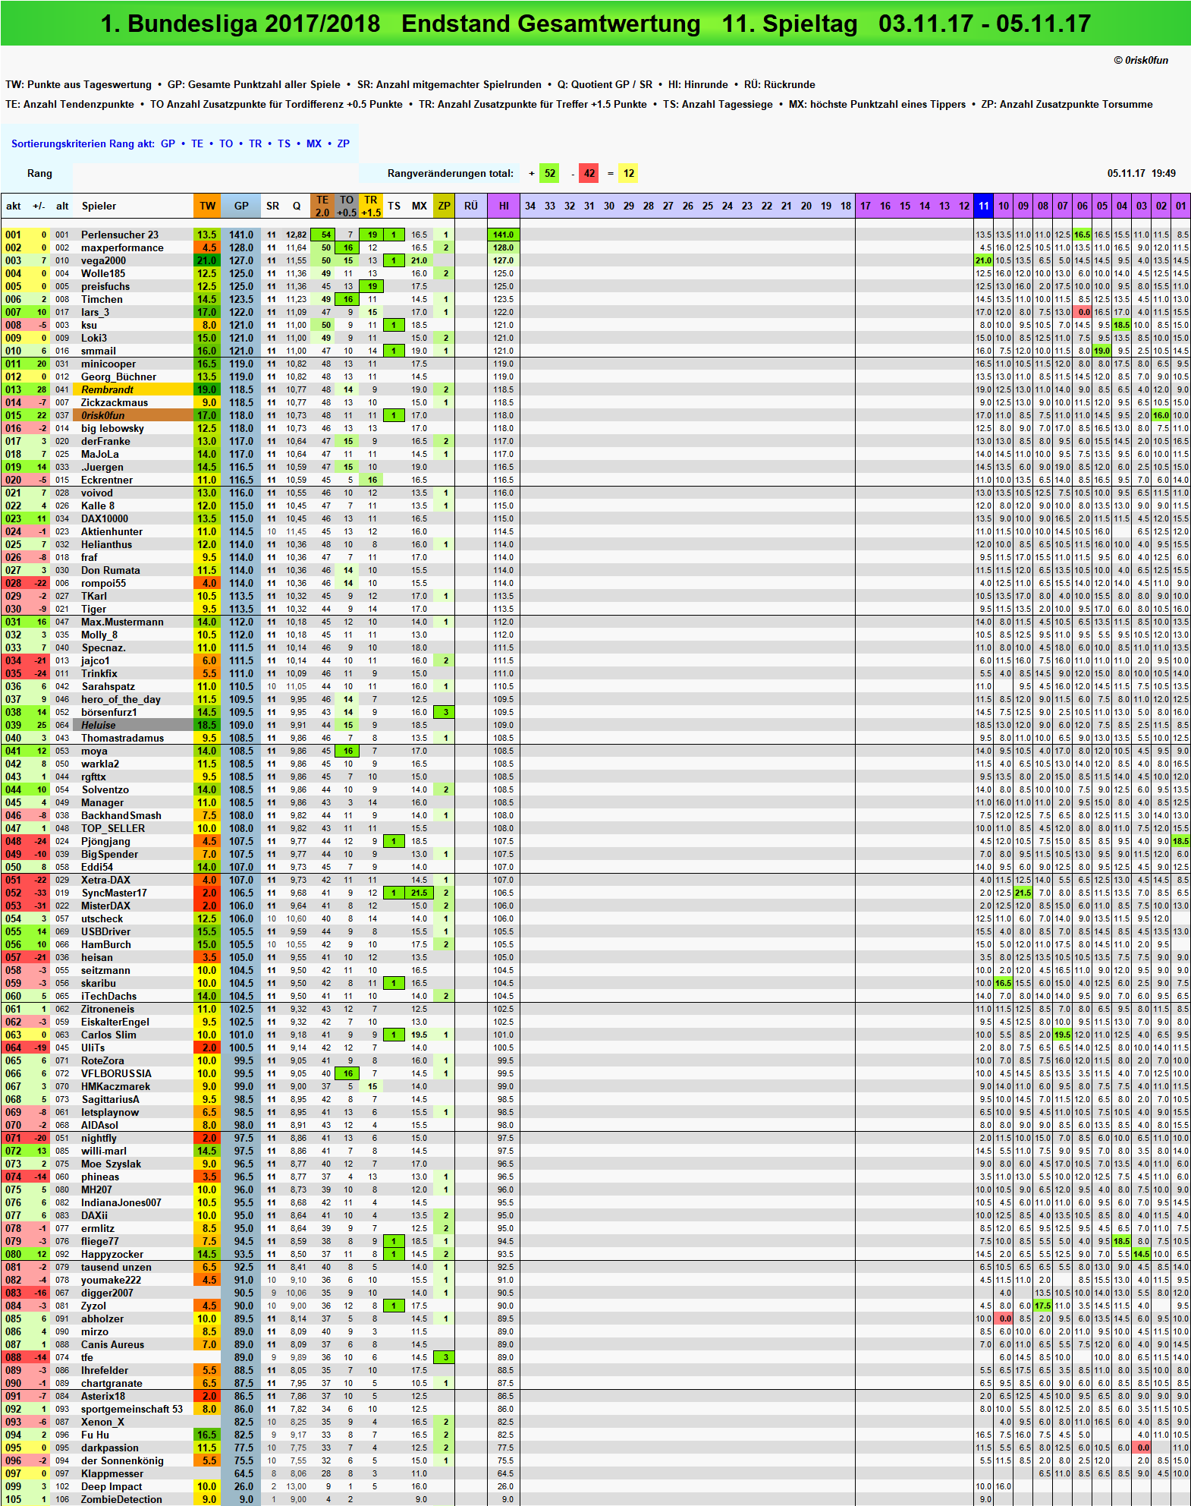Select the purple HI column header

click(504, 206)
